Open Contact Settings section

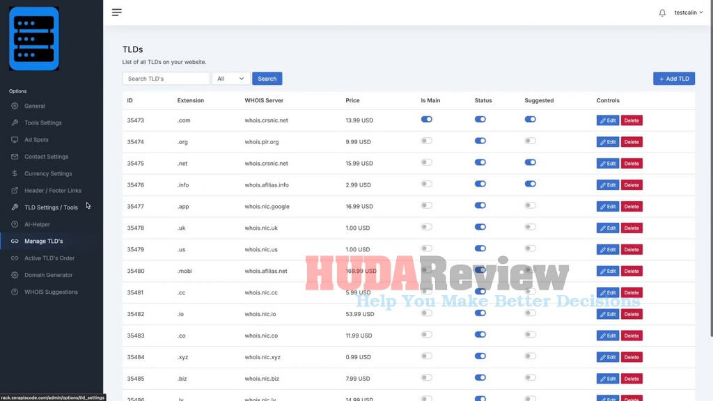(x=47, y=157)
